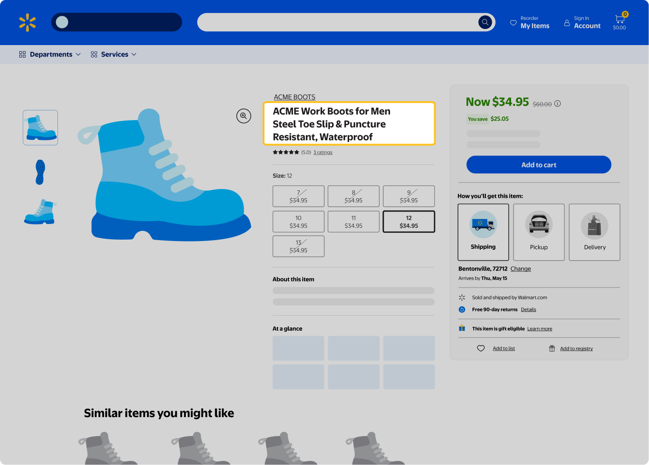Zoom the product image with magnifier icon
649x465 pixels.
pyautogui.click(x=244, y=116)
